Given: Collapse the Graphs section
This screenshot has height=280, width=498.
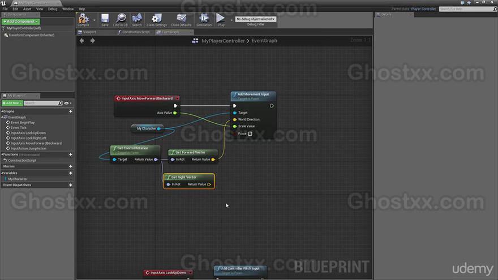Looking at the screenshot, I should tap(2, 111).
